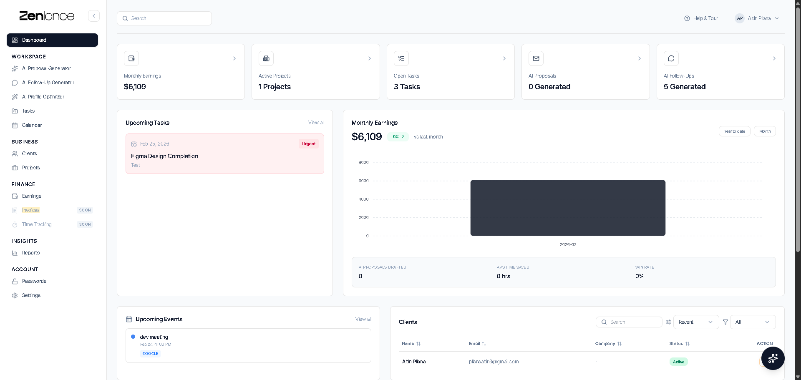801x380 pixels.
Task: Open the Recent sort dropdown in Clients
Action: click(x=695, y=322)
